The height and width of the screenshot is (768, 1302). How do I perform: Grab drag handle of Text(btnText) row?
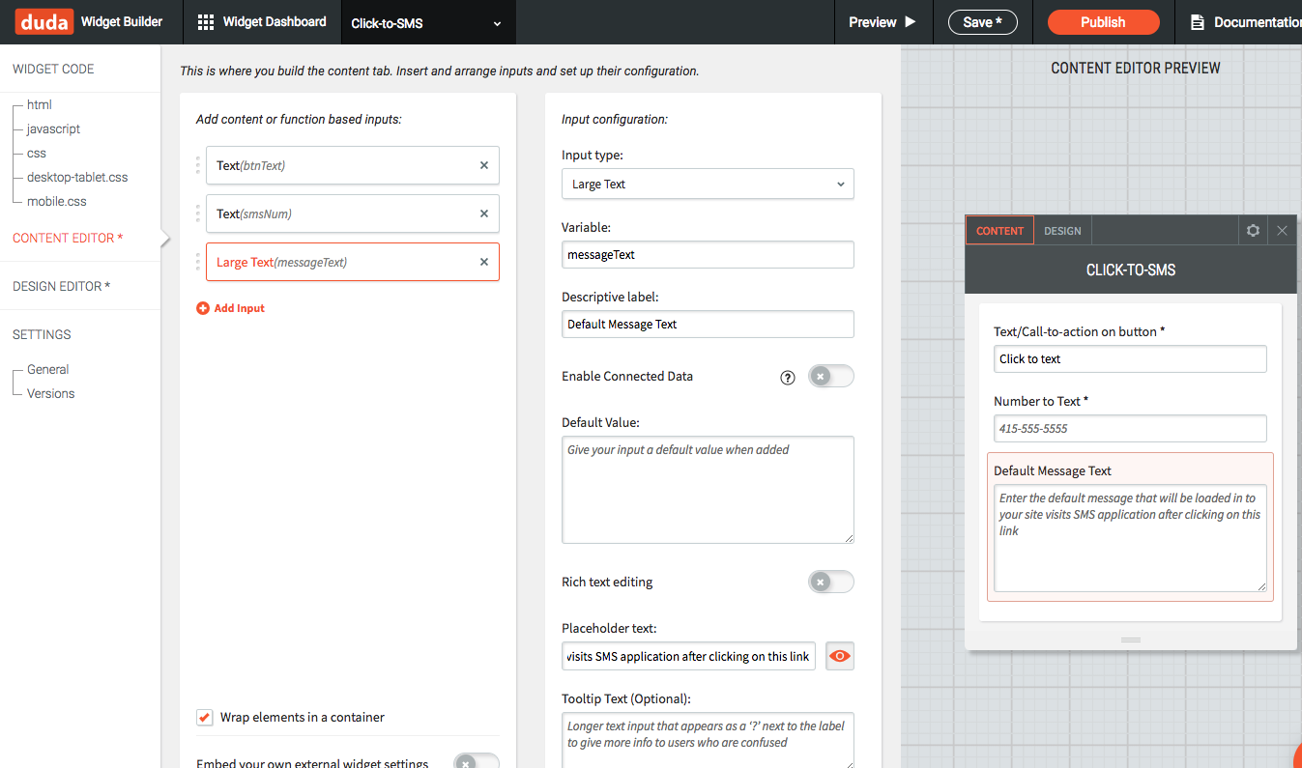point(198,165)
